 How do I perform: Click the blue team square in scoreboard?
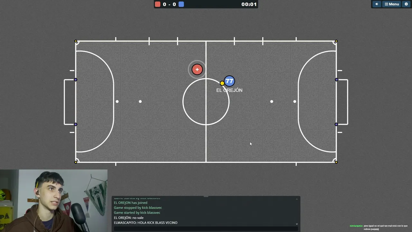click(x=181, y=4)
